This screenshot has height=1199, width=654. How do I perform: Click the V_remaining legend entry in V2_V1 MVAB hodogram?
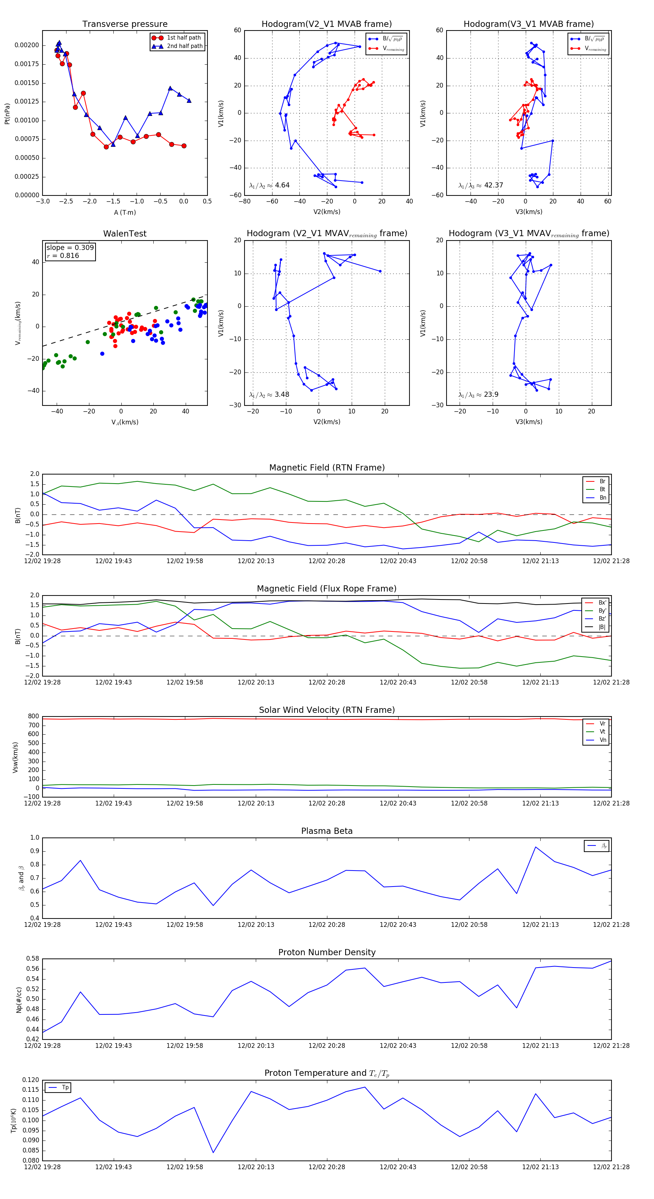tap(386, 48)
